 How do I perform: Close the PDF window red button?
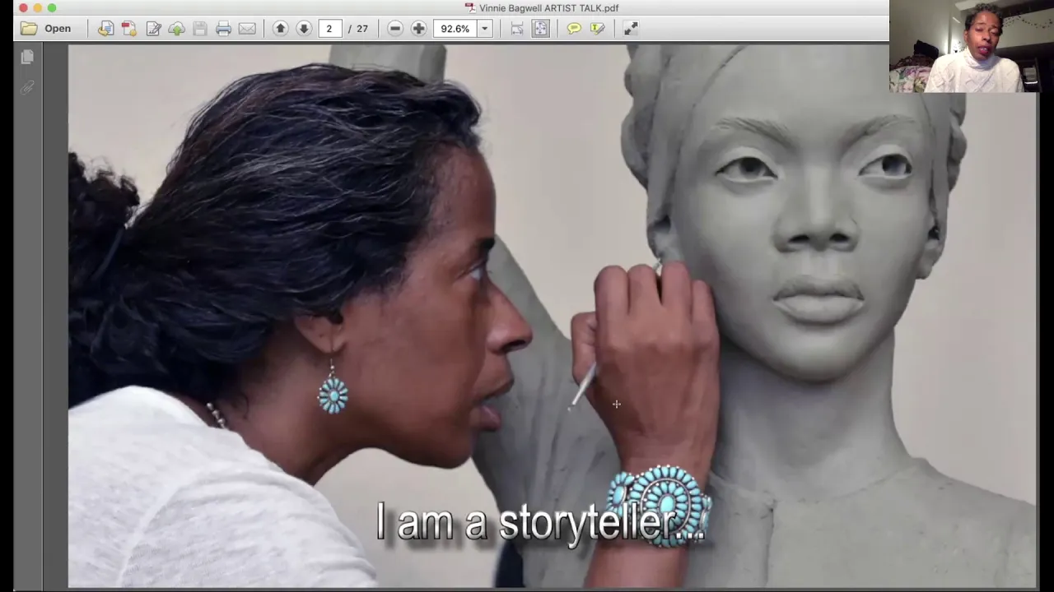click(x=23, y=8)
